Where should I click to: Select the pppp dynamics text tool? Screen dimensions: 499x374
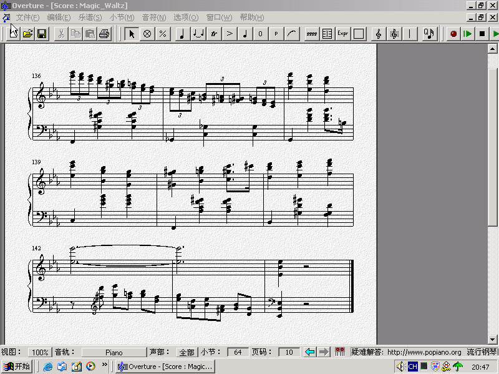pyautogui.click(x=311, y=34)
